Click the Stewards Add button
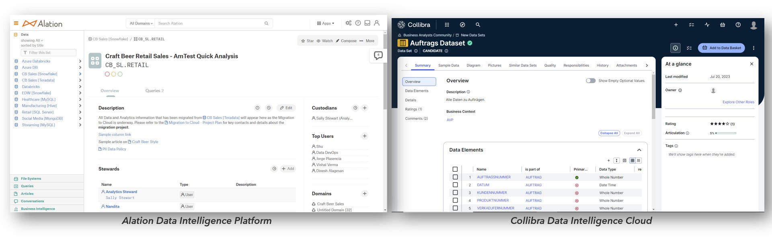 coord(288,169)
